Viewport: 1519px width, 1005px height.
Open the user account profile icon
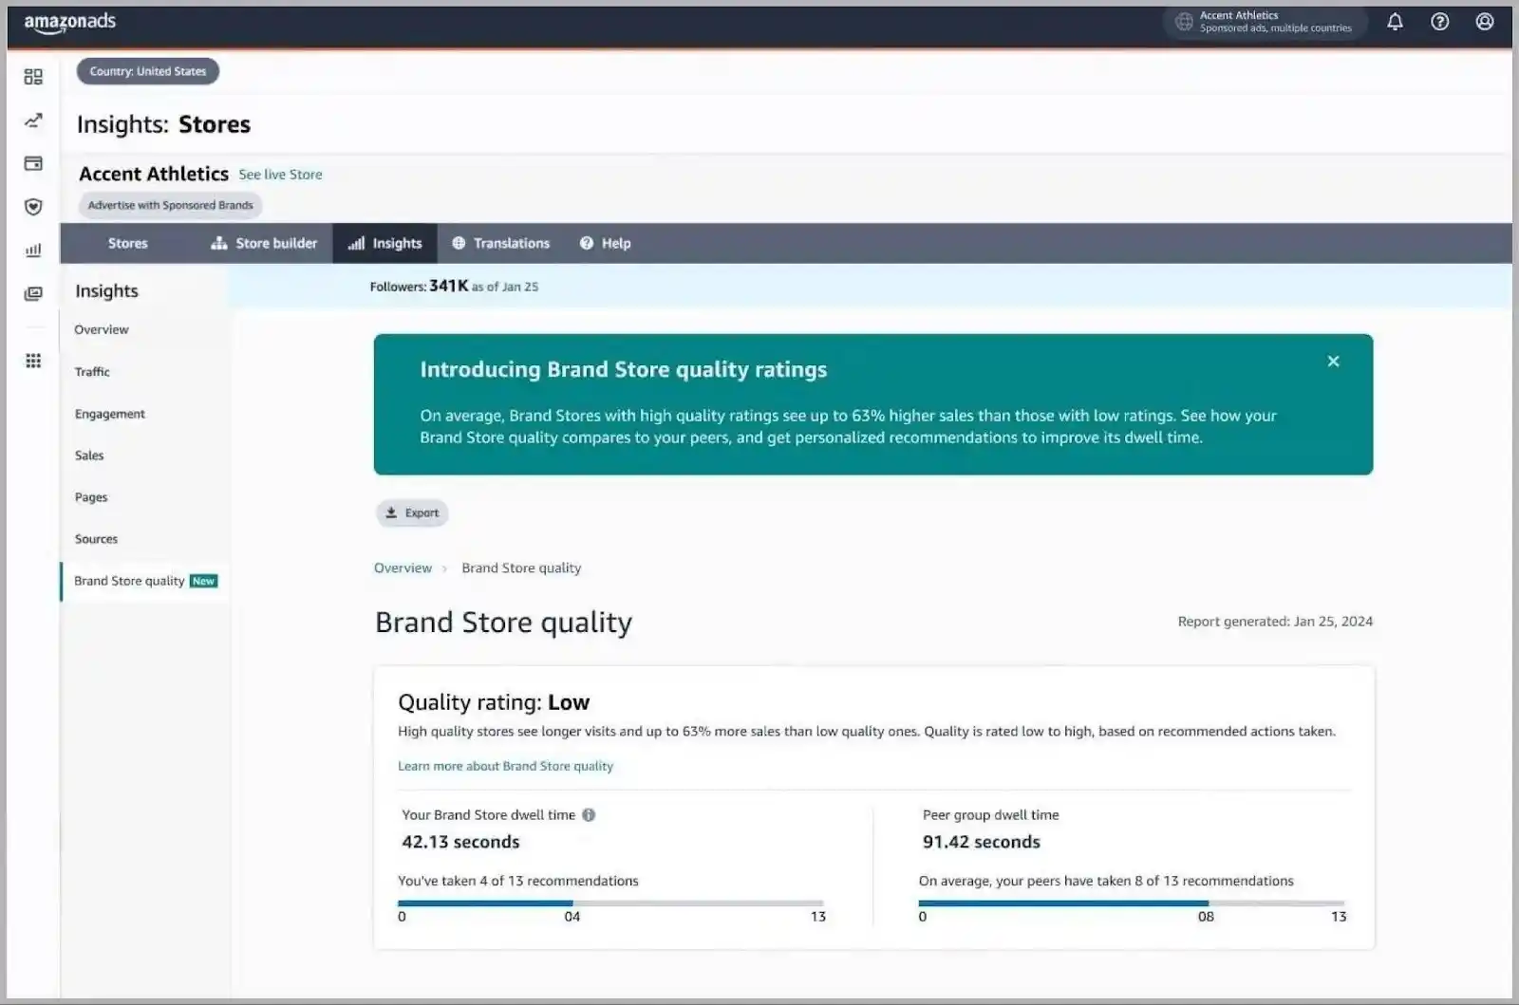pyautogui.click(x=1485, y=22)
